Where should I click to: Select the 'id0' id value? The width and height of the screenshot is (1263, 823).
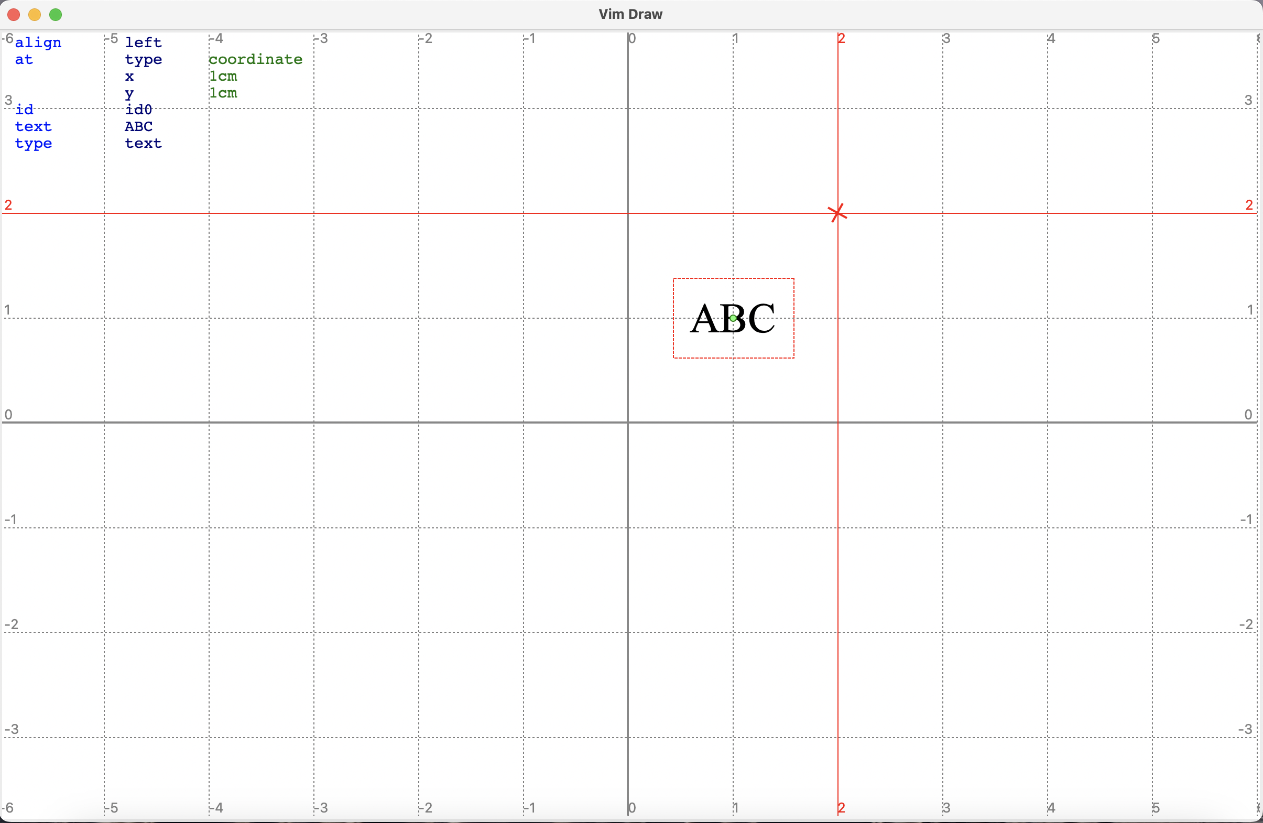[x=138, y=110]
